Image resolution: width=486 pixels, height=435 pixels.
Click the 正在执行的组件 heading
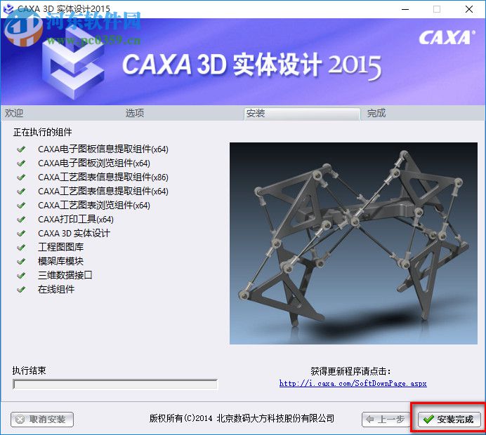[42, 132]
